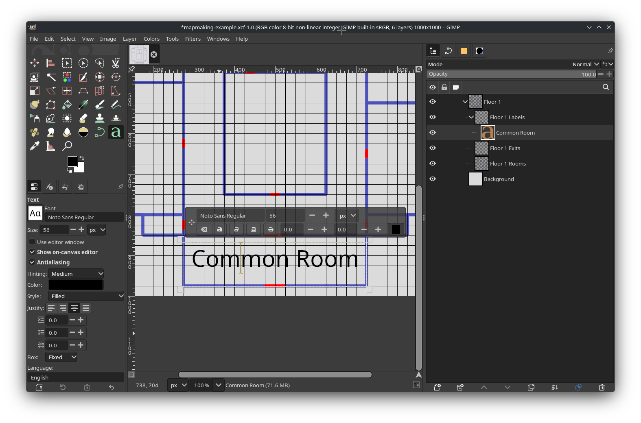
Task: Lower layer one step down
Action: [508, 387]
